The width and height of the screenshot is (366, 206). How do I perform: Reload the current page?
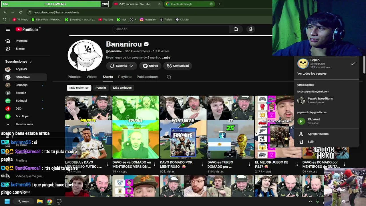point(21,12)
